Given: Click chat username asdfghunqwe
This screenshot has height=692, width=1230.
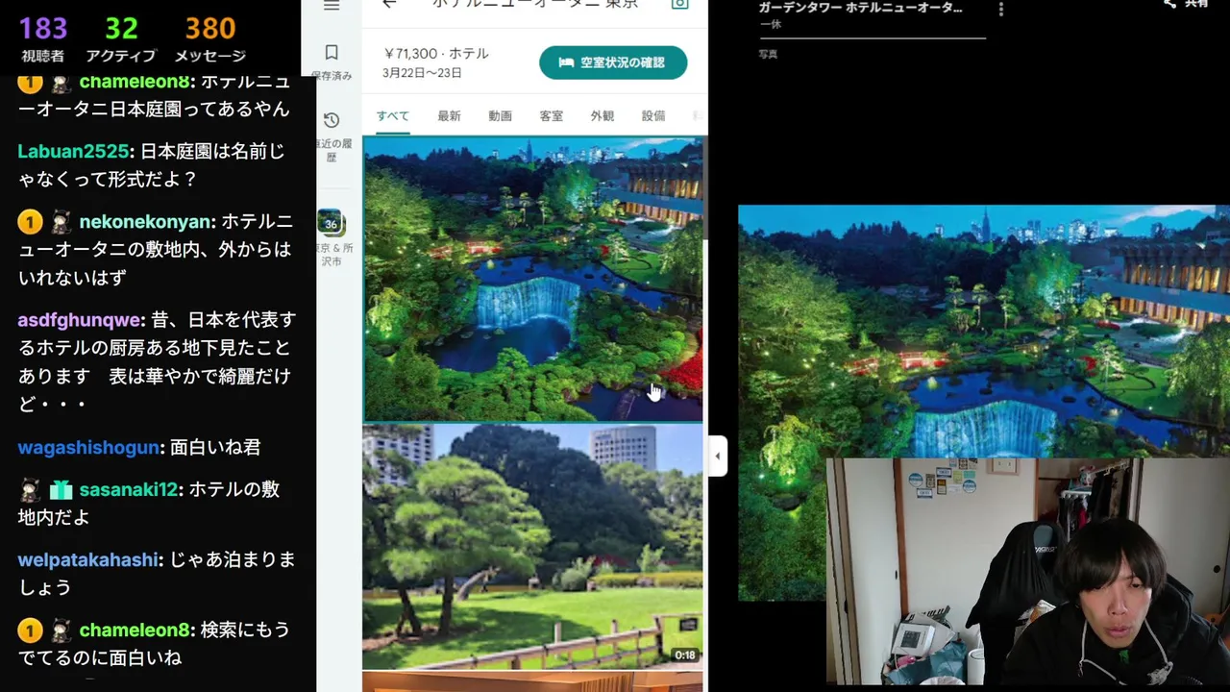Looking at the screenshot, I should tap(81, 320).
